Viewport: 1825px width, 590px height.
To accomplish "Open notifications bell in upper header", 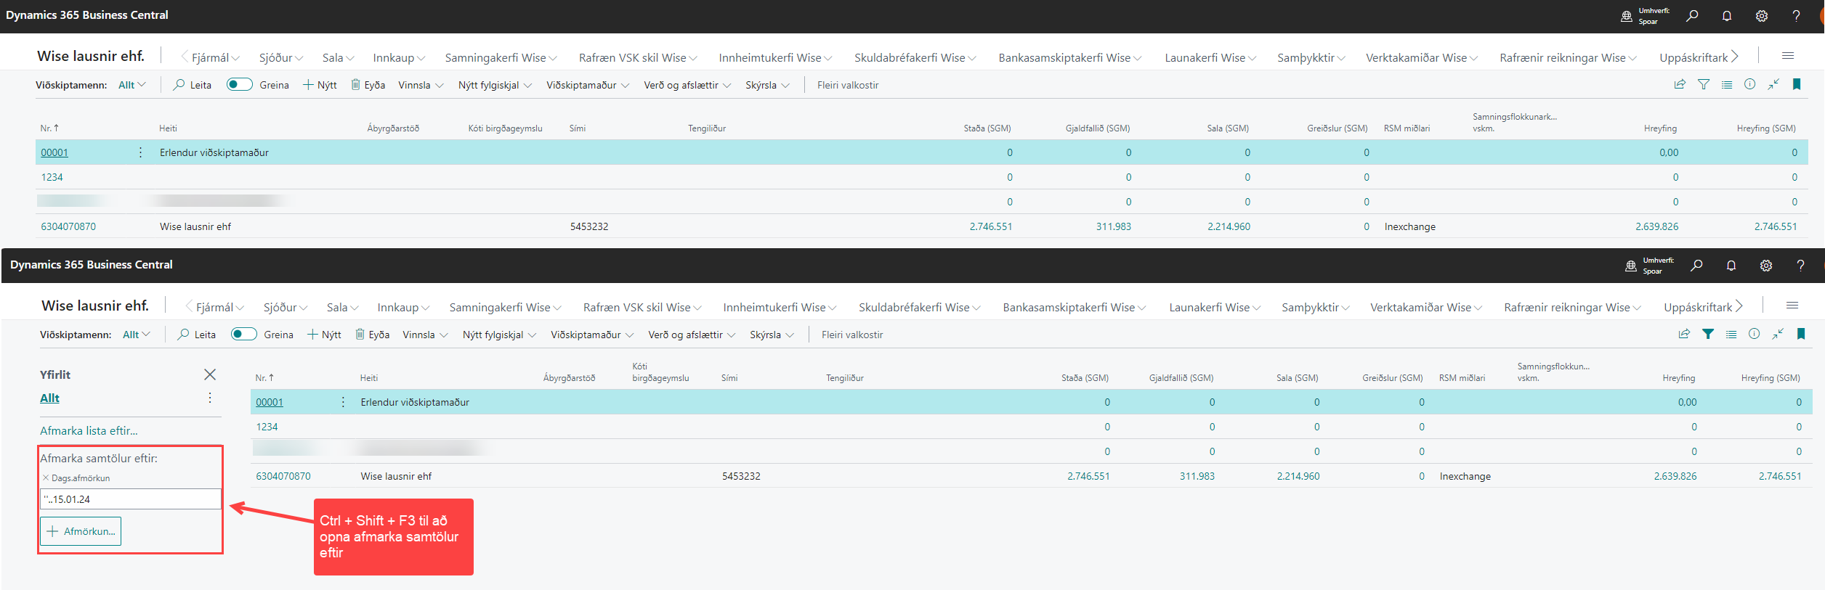I will [x=1727, y=15].
